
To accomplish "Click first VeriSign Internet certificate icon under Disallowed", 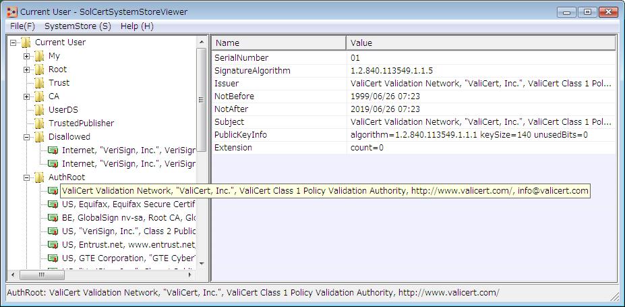I will pyautogui.click(x=53, y=150).
